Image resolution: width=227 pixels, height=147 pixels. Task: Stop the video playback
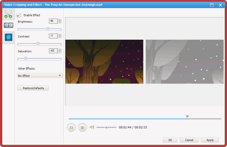82,128
